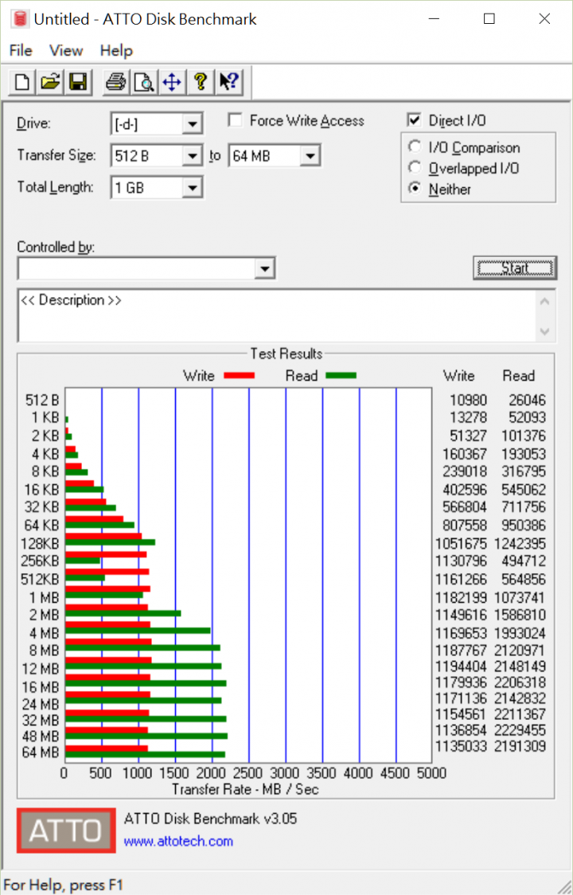Visit the www.attotech.com link

(x=178, y=841)
